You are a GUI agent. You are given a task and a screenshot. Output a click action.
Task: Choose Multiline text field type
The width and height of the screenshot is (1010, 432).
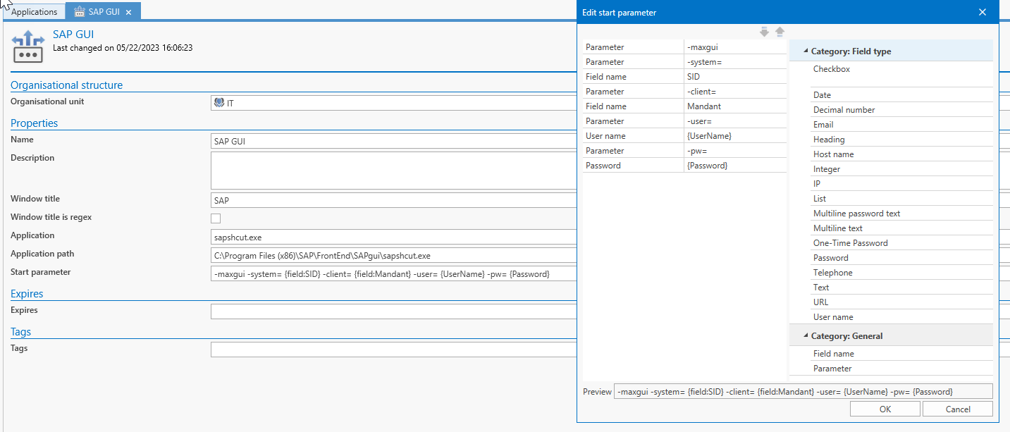tap(901, 228)
